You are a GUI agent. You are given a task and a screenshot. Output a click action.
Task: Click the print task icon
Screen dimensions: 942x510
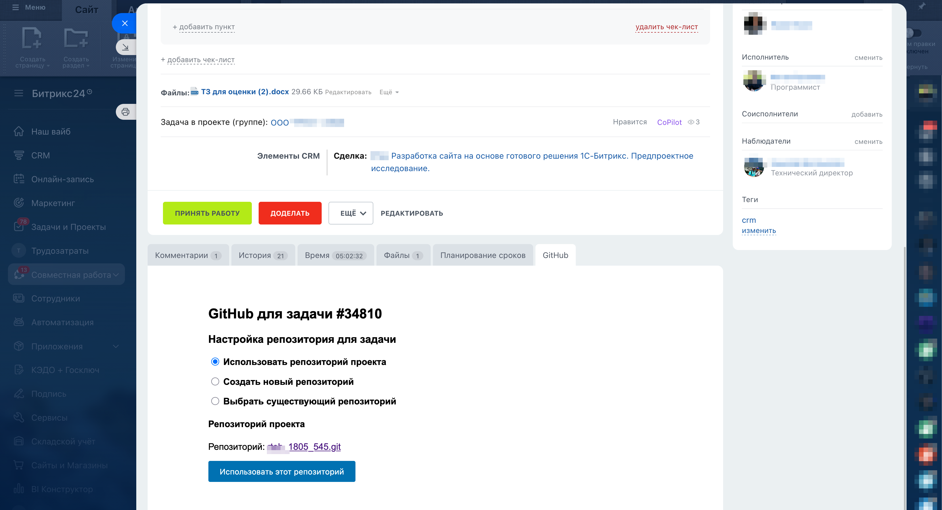(125, 112)
